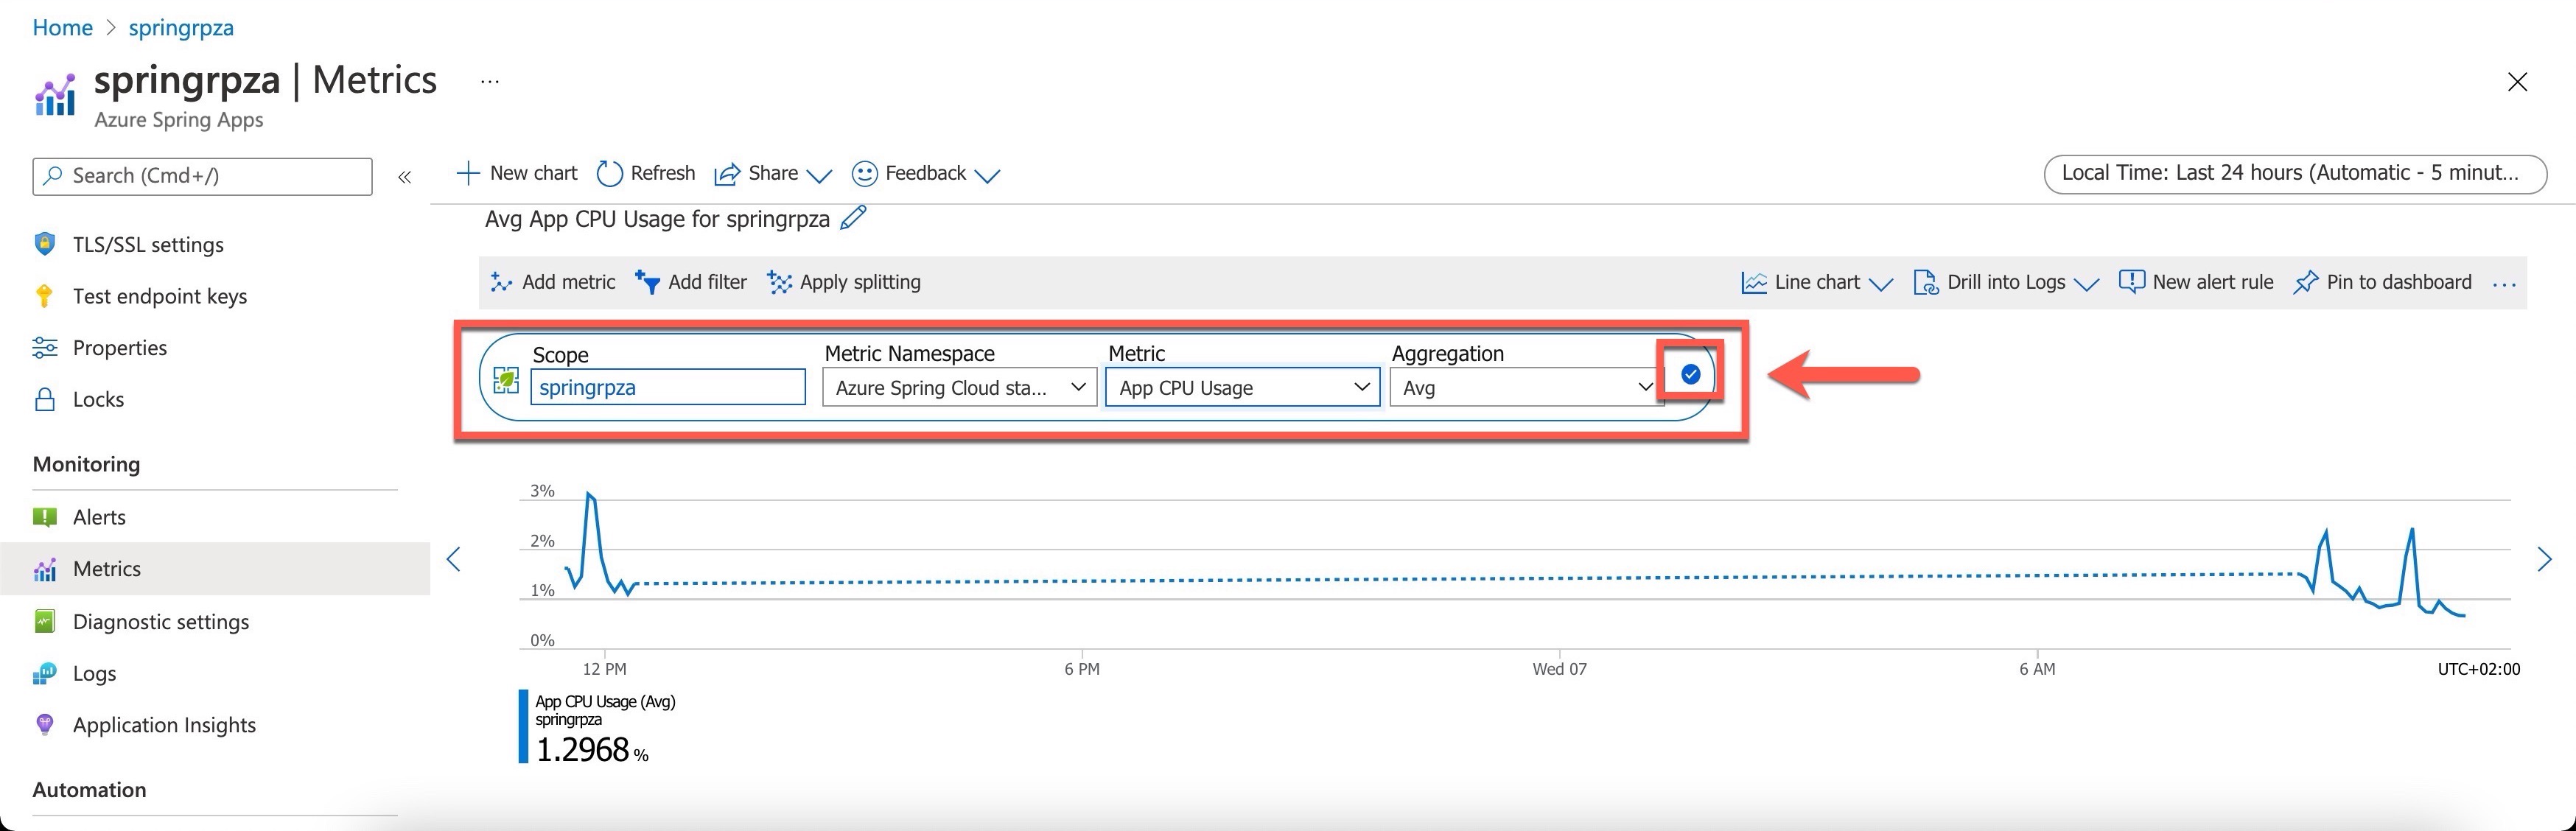This screenshot has height=831, width=2576.
Task: Click Add metric in chart toolbar
Action: pos(553,282)
